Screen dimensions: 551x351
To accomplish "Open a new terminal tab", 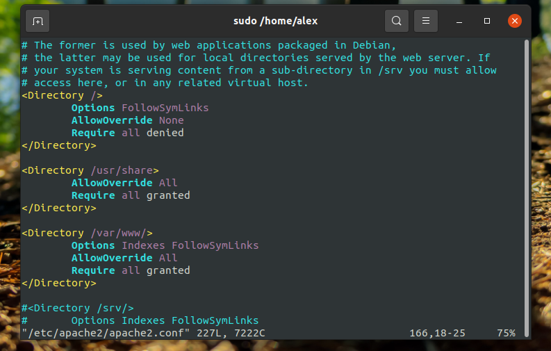I will 38,21.
